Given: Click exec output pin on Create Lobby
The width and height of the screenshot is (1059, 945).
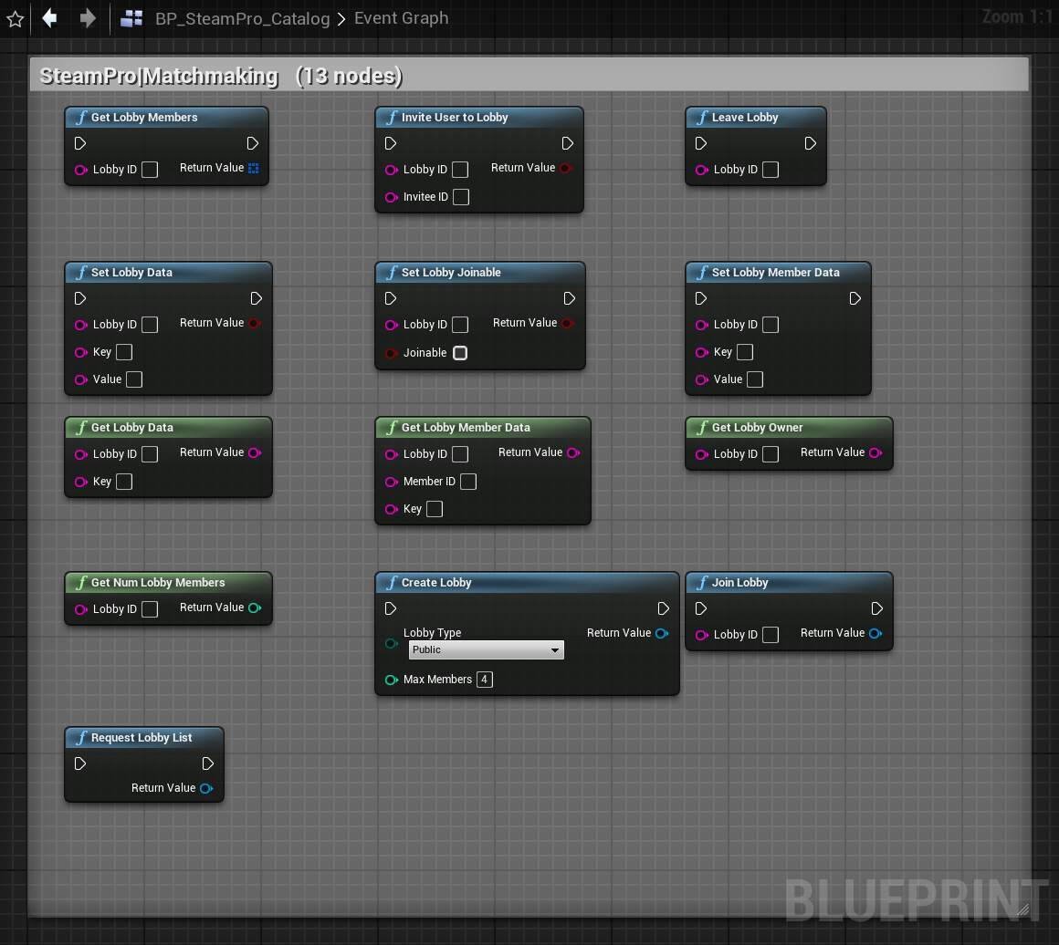Looking at the screenshot, I should click(663, 608).
